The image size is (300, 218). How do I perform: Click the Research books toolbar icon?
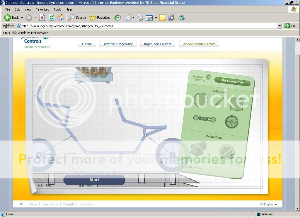[172, 18]
